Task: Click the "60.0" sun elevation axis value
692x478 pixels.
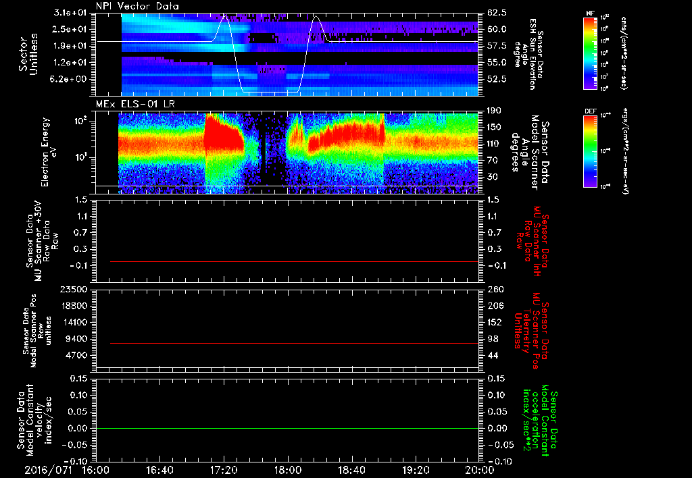Action: [497, 29]
